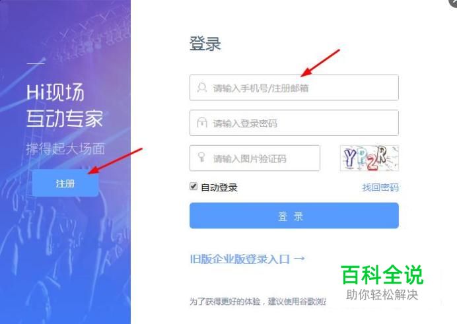Click the arrow icon after 旧版企业版登录入口

[299, 258]
